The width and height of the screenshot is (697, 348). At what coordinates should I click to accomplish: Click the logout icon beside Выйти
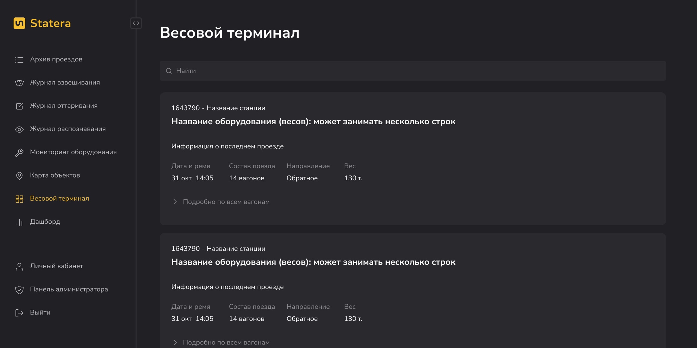[19, 313]
